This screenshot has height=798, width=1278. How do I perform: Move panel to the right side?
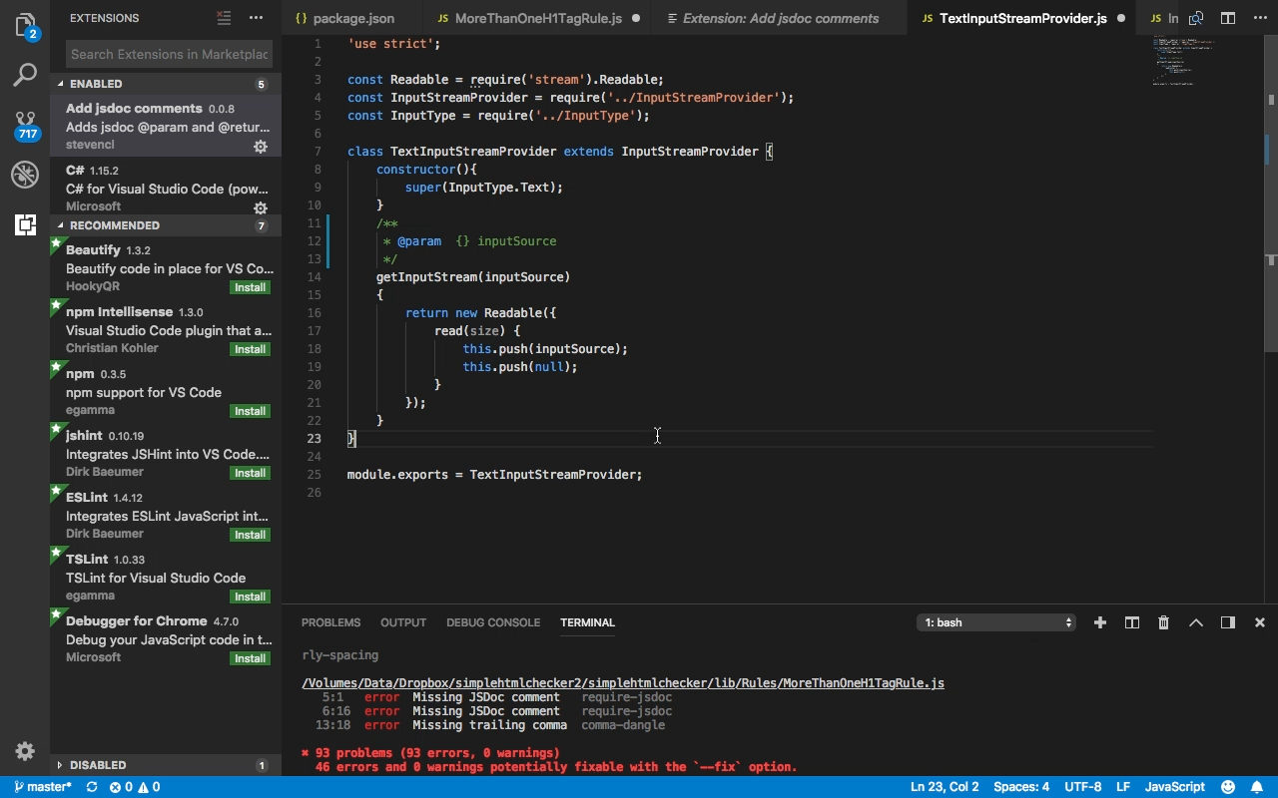point(1228,622)
